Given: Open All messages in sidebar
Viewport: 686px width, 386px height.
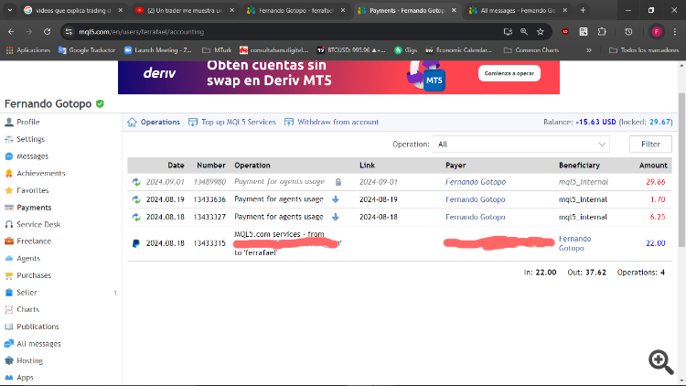Looking at the screenshot, I should (x=38, y=344).
